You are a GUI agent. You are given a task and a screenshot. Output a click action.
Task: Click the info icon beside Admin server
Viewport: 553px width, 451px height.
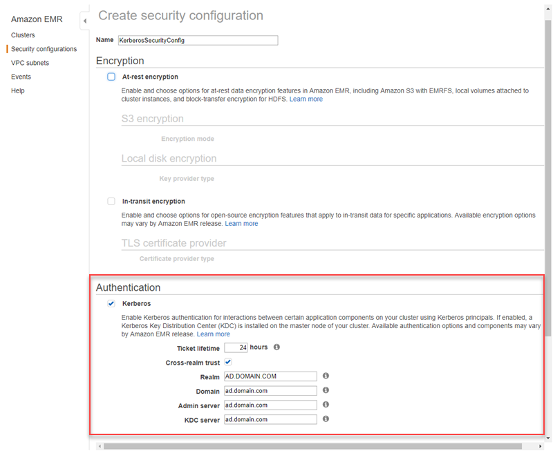click(326, 405)
